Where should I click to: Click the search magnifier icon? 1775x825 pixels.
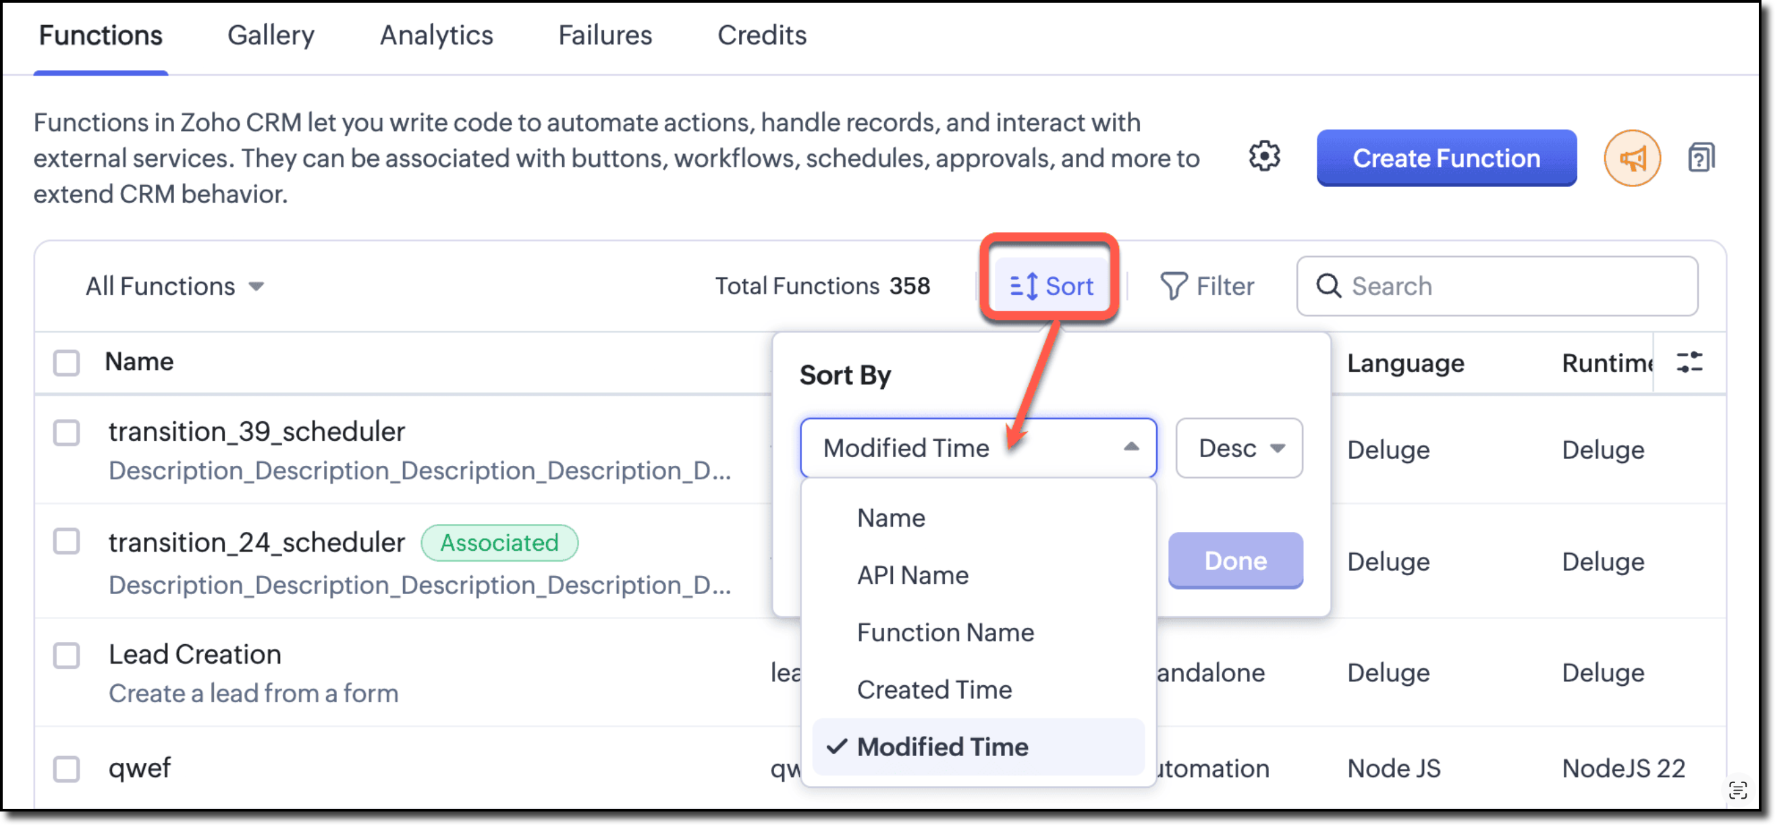tap(1328, 286)
